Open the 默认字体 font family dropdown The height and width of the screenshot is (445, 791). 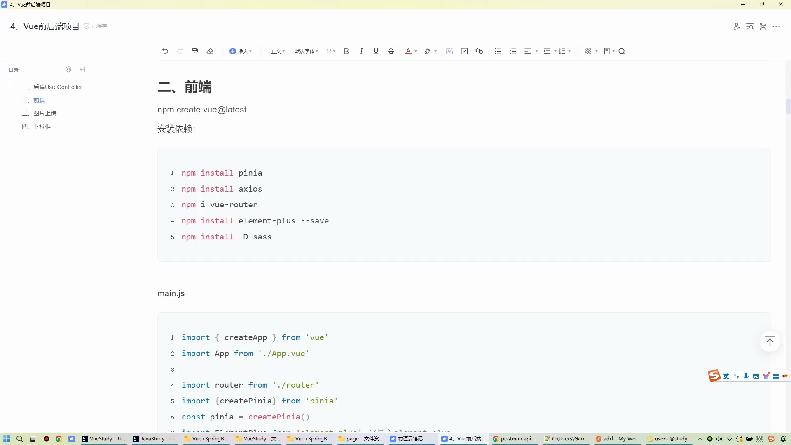pyautogui.click(x=306, y=51)
